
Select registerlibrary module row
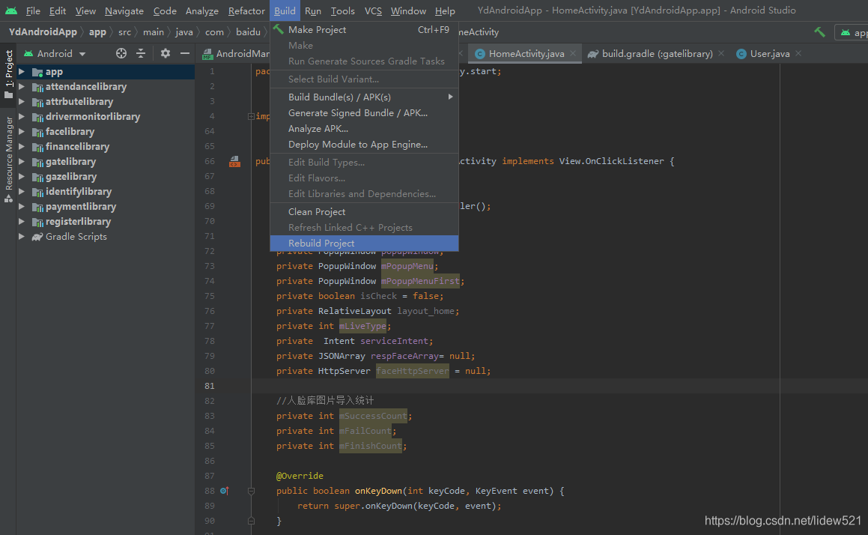[105, 221]
